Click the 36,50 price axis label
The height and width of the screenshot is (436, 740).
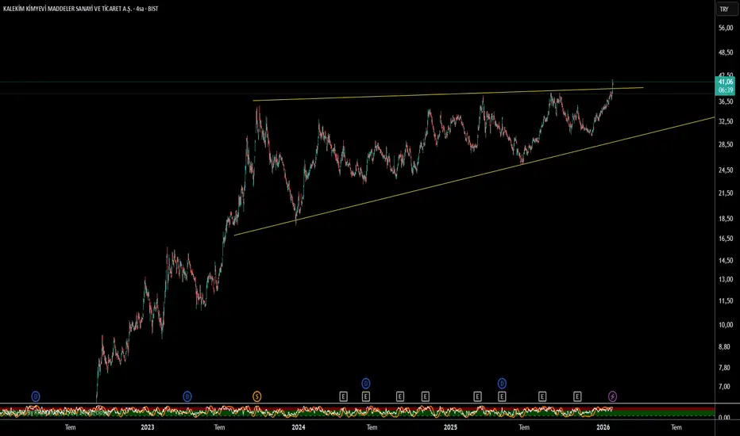point(726,101)
